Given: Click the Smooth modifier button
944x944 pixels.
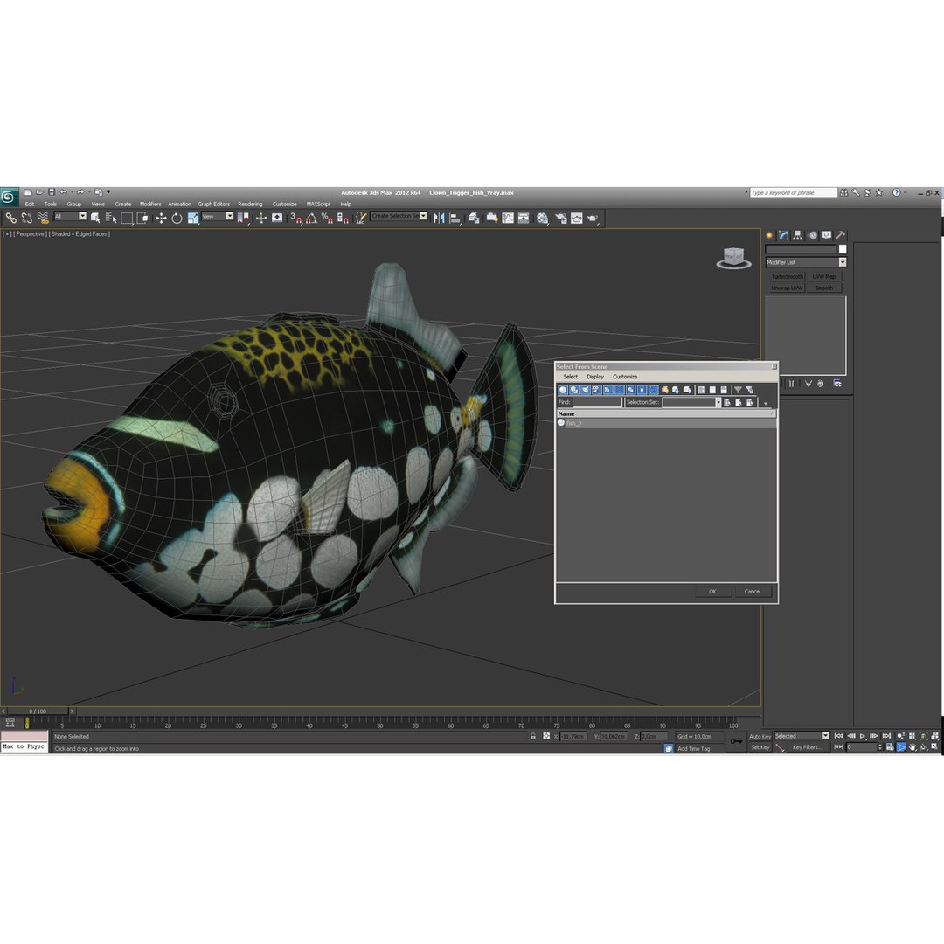Looking at the screenshot, I should pyautogui.click(x=823, y=288).
